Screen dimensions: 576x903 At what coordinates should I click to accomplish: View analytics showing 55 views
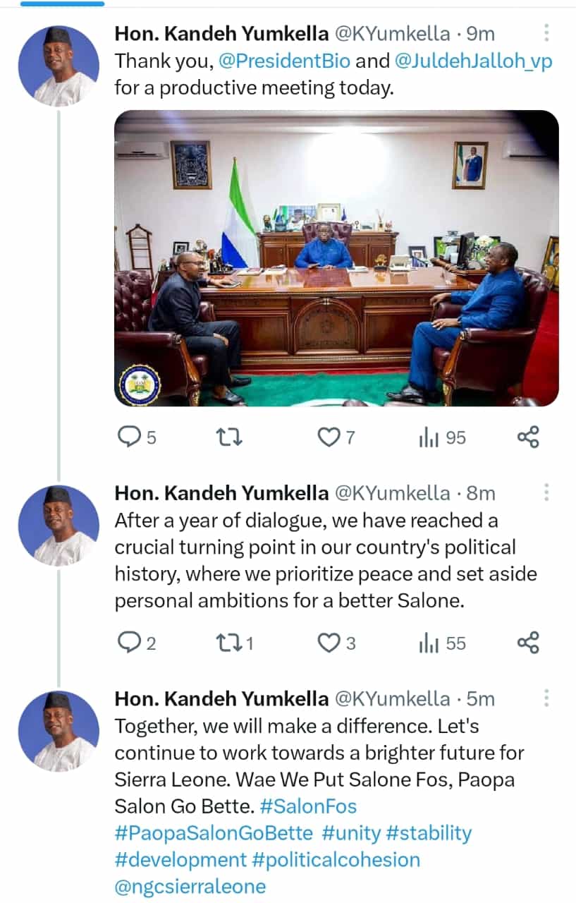tap(442, 643)
